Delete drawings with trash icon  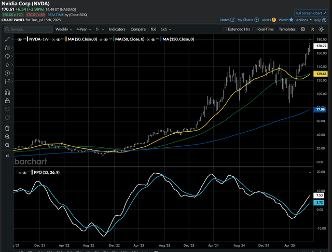click(x=7, y=128)
